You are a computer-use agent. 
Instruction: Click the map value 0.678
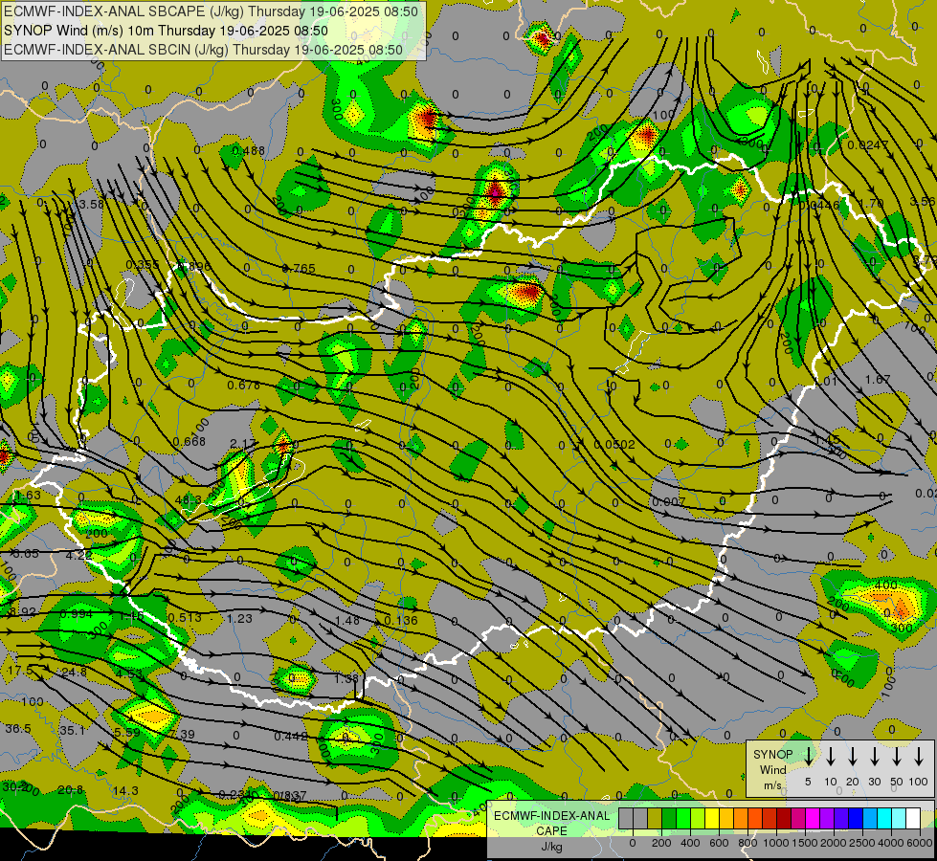pyautogui.click(x=244, y=386)
